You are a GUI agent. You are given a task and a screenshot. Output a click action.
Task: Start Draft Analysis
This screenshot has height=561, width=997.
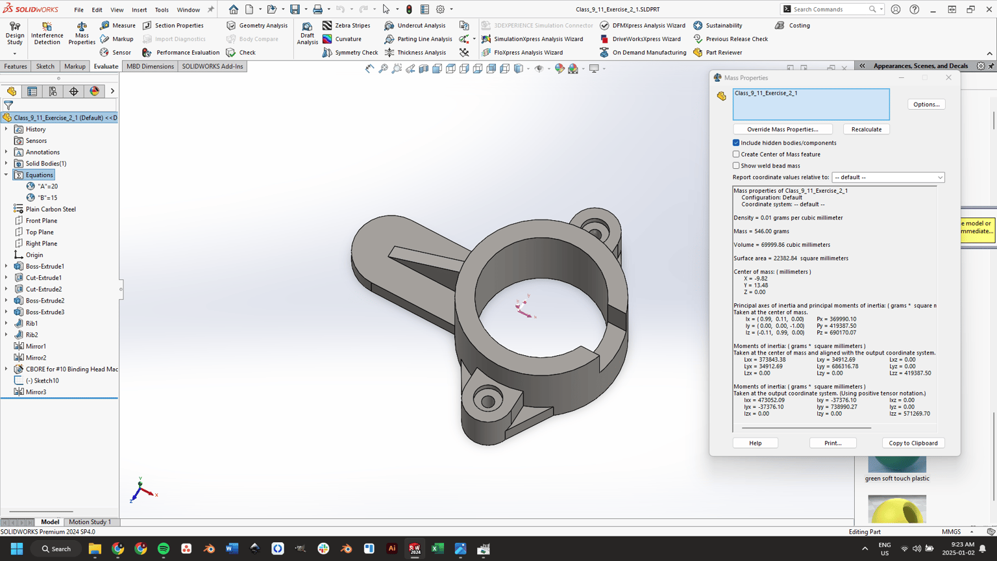[307, 34]
